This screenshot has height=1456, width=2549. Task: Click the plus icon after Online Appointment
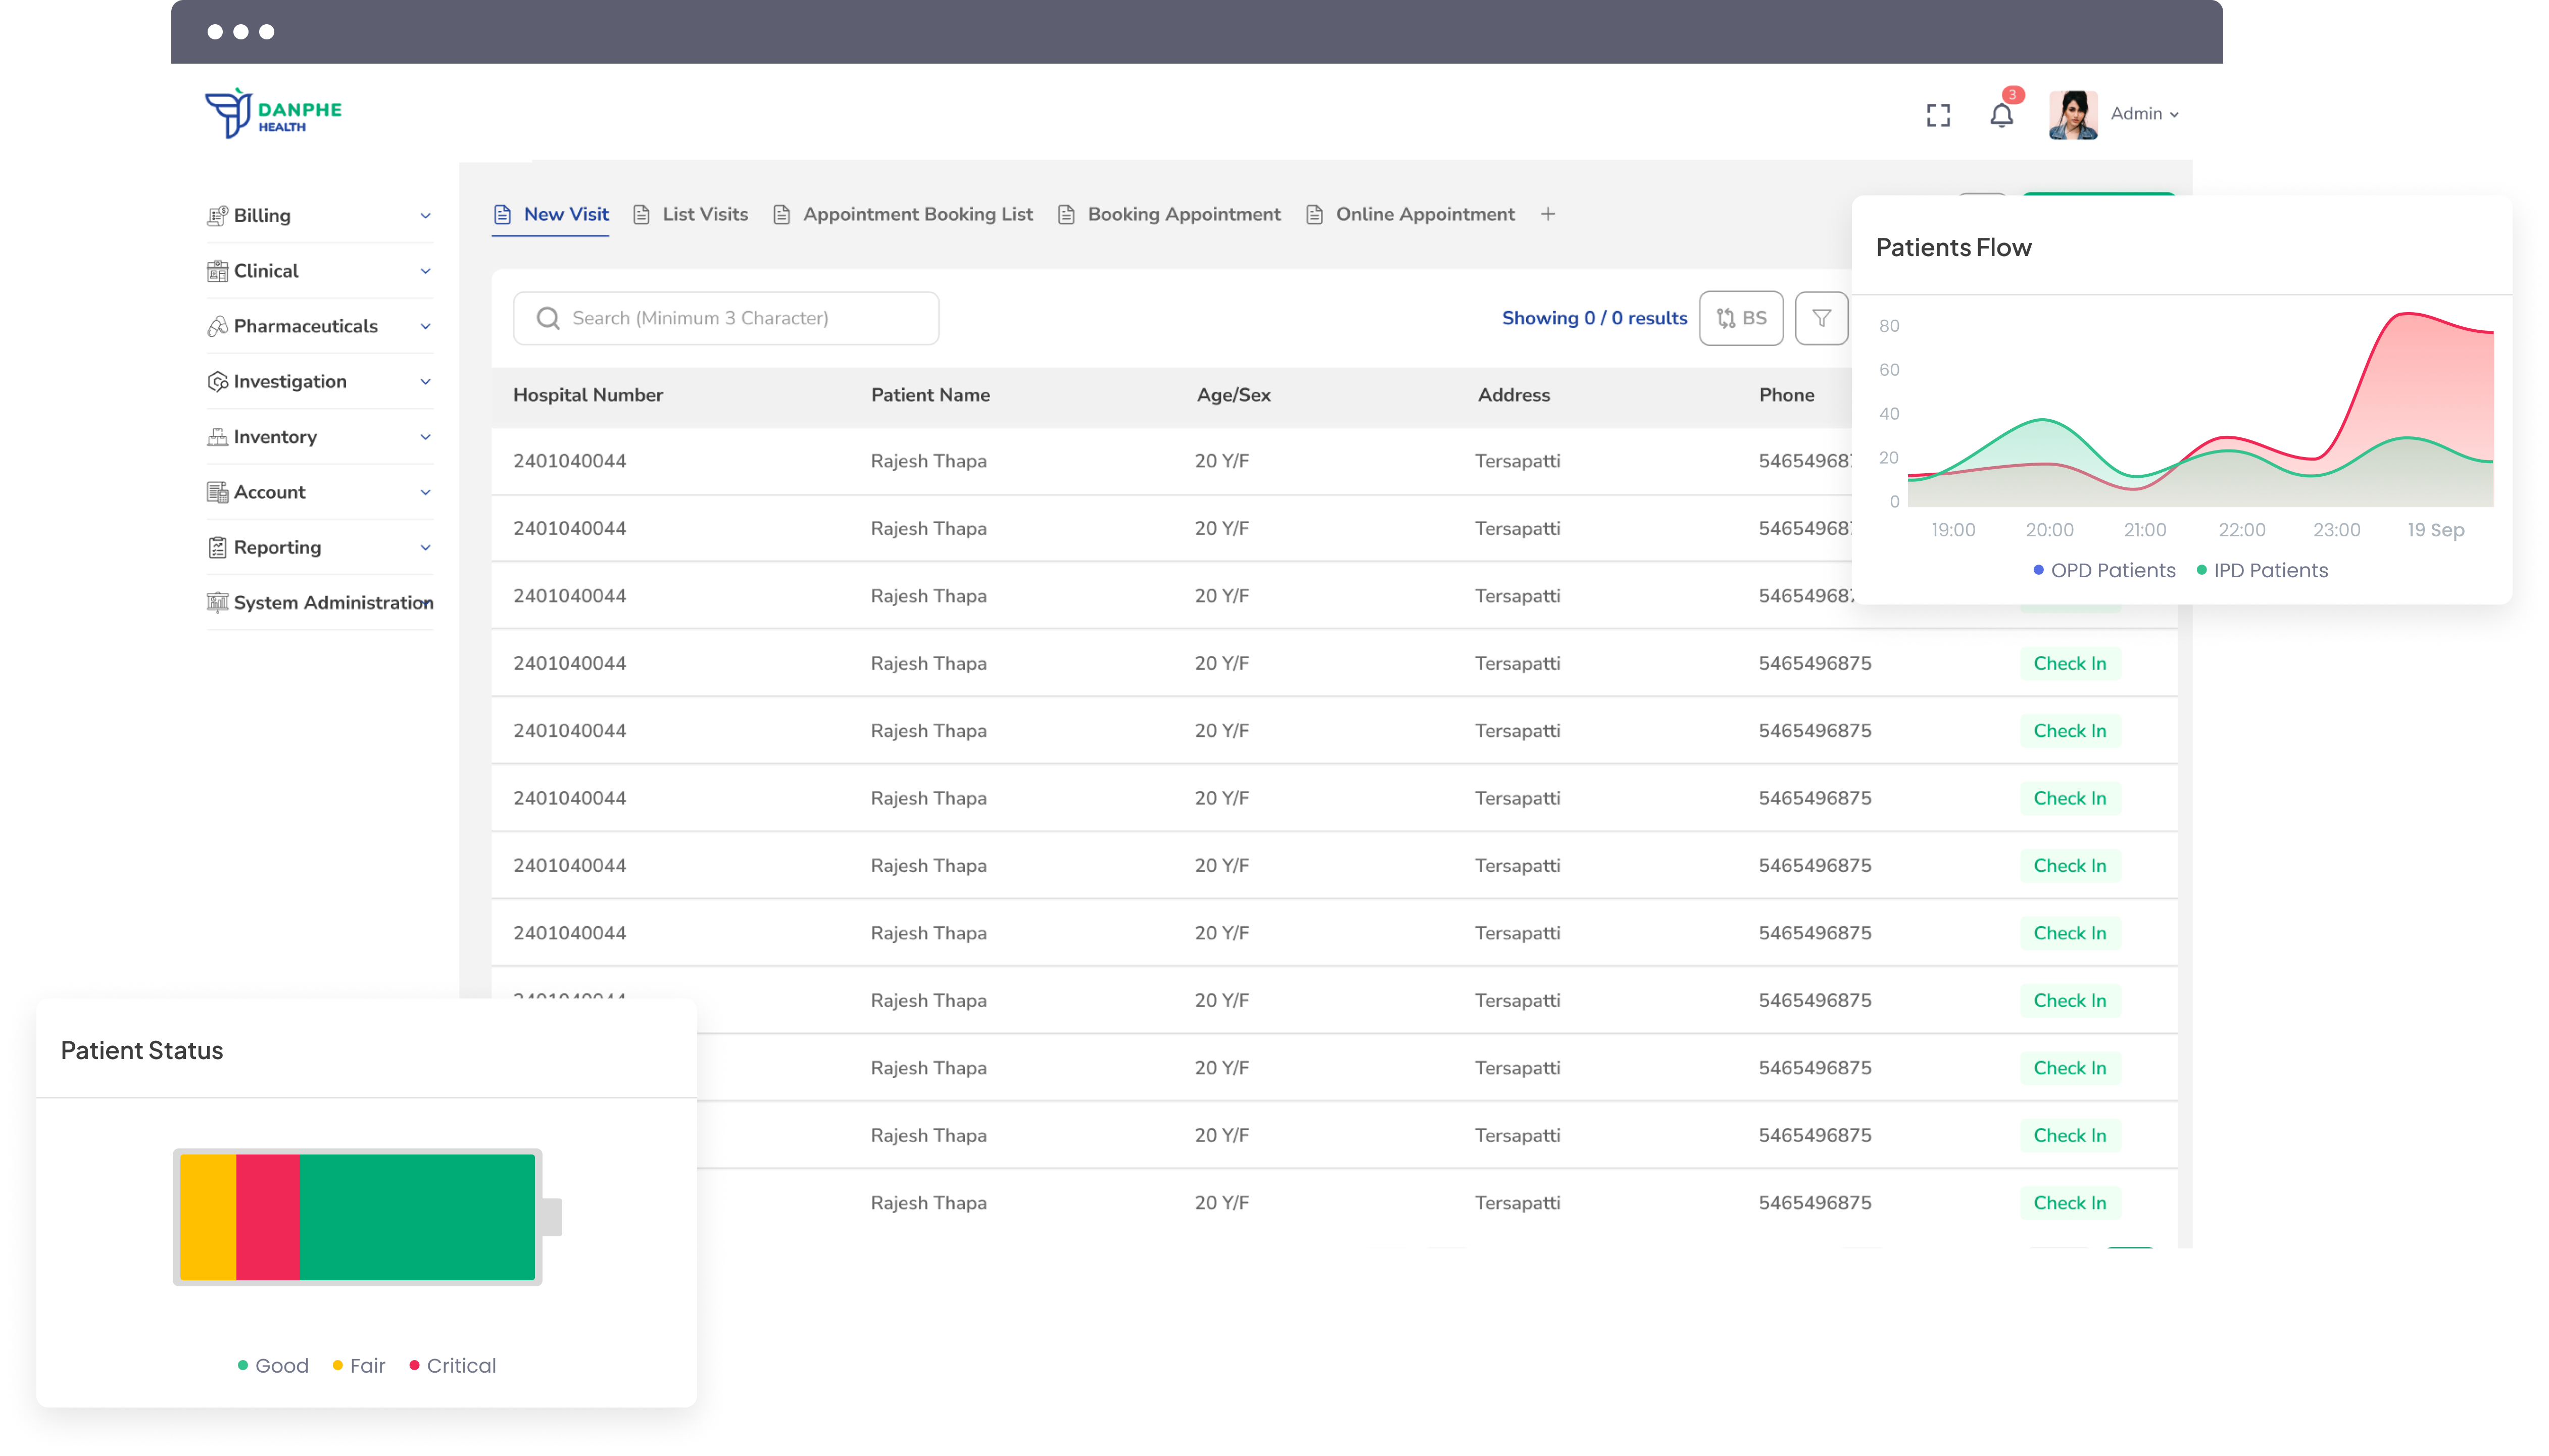(1547, 214)
